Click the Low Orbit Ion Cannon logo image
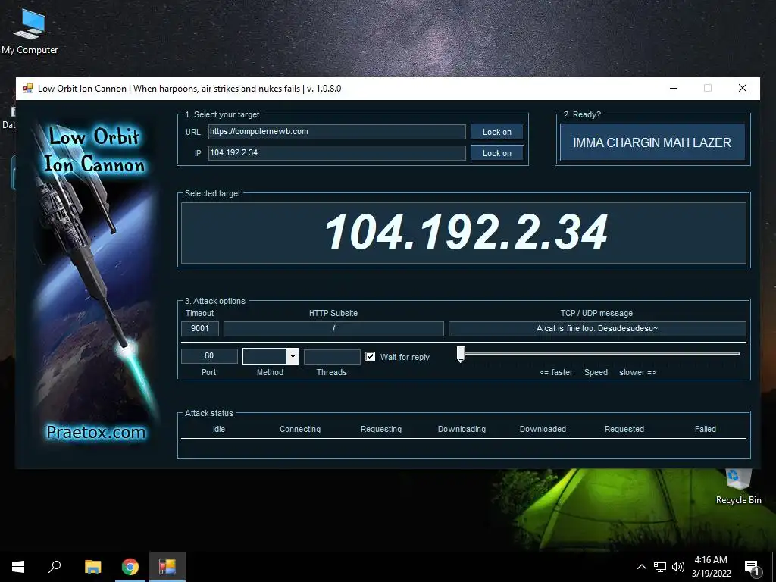Screen dimensions: 776x582 tap(94, 282)
